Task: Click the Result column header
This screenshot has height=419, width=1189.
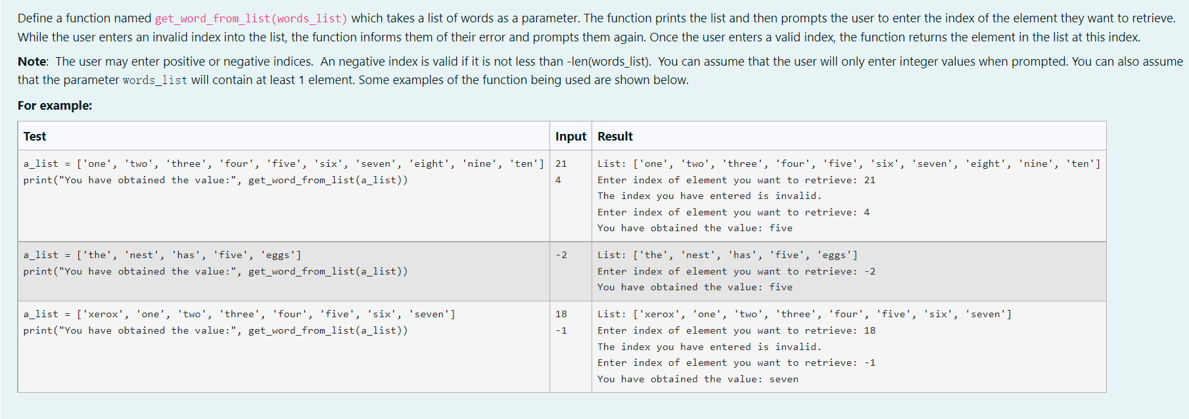Action: point(615,137)
